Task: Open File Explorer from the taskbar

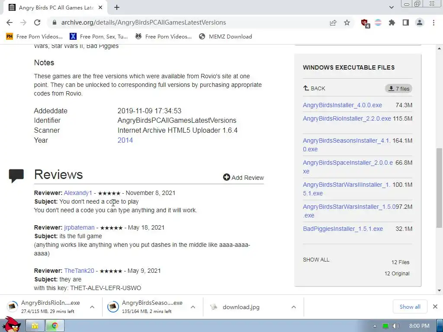Action: tap(35, 326)
